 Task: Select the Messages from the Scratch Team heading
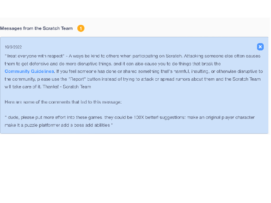coord(36,28)
